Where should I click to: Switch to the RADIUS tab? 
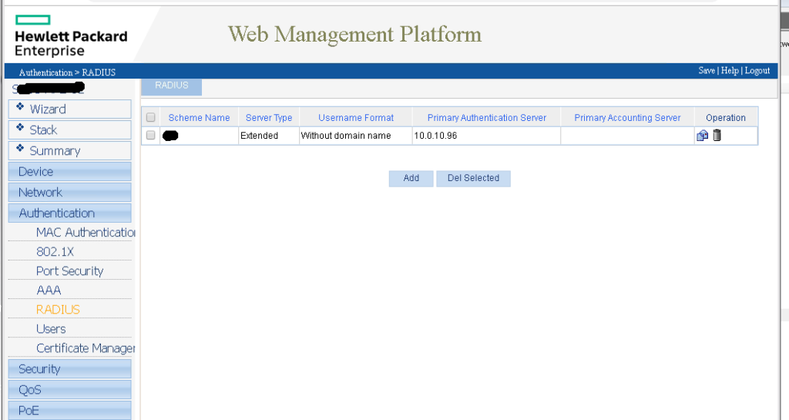pyautogui.click(x=171, y=86)
